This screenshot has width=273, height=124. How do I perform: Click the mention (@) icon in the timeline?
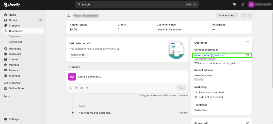coord(76,88)
